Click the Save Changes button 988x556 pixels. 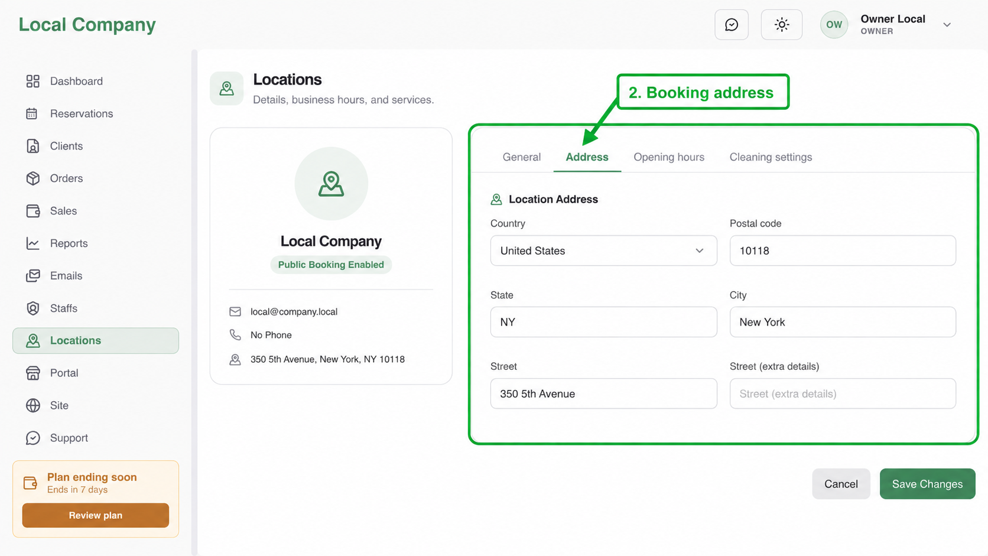(927, 484)
